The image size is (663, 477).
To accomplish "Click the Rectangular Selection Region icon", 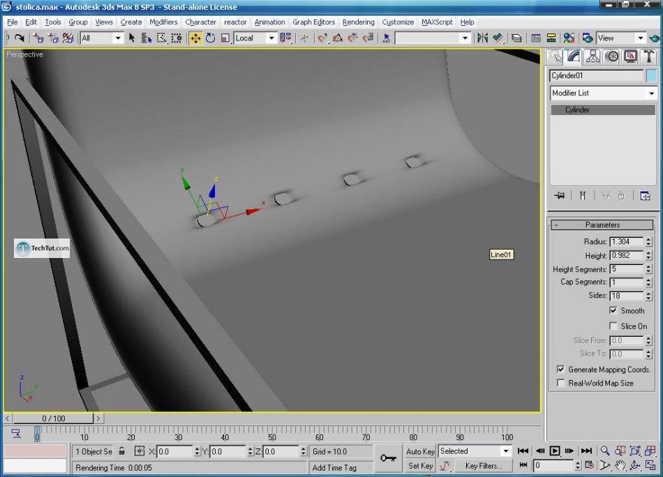I will point(161,38).
